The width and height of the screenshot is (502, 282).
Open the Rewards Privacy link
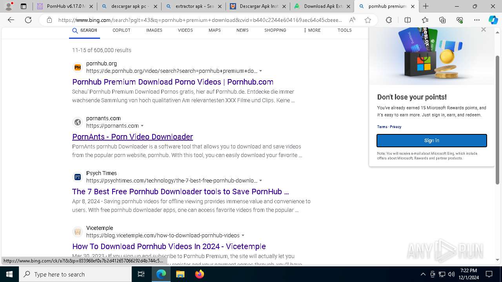395,127
